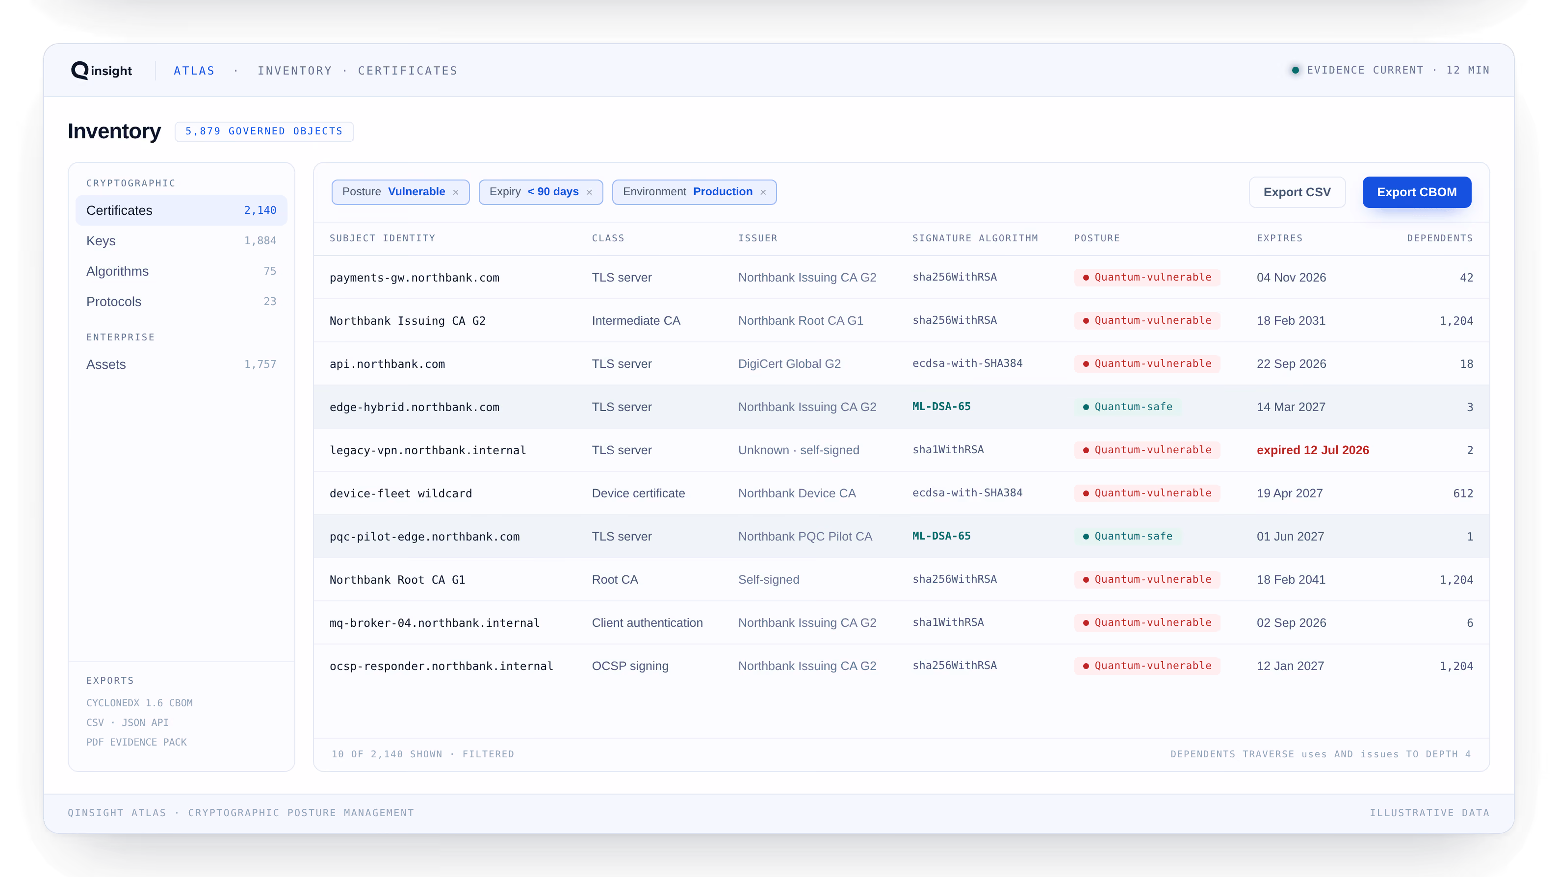The image size is (1558, 877).
Task: Open the legacy-vpn.northbank.internal certificate row
Action: click(x=901, y=450)
